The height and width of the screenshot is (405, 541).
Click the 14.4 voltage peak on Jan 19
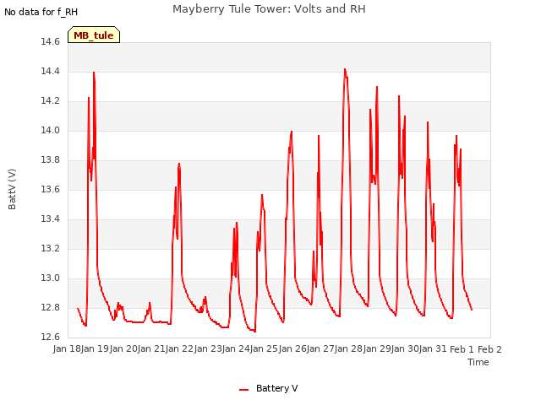tap(94, 73)
